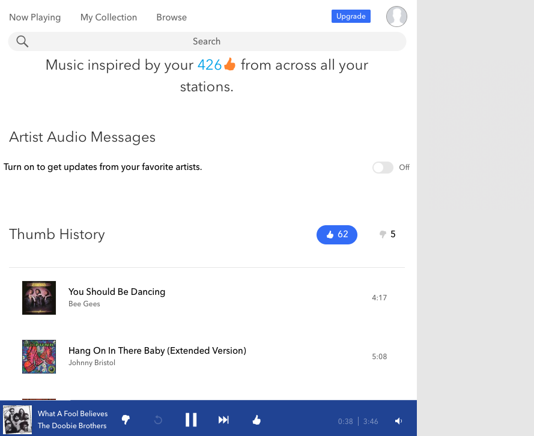Replay the current track
This screenshot has height=436, width=534.
click(158, 420)
